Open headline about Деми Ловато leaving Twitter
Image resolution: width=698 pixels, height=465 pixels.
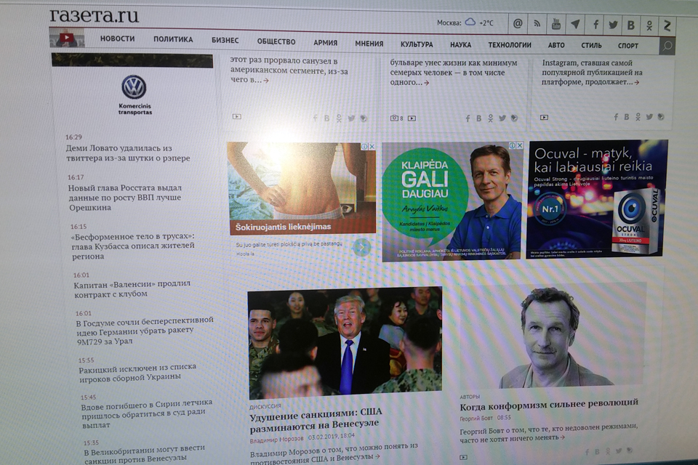click(127, 153)
